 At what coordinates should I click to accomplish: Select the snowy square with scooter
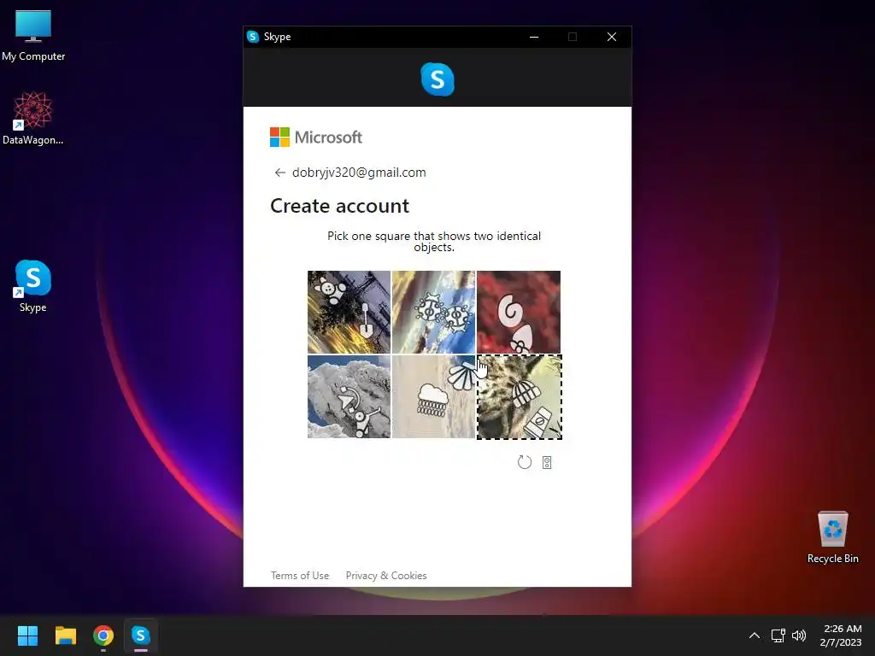tap(349, 396)
